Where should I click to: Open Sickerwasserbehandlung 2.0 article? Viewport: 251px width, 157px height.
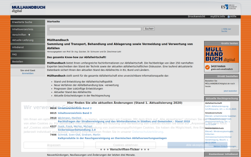77,130
